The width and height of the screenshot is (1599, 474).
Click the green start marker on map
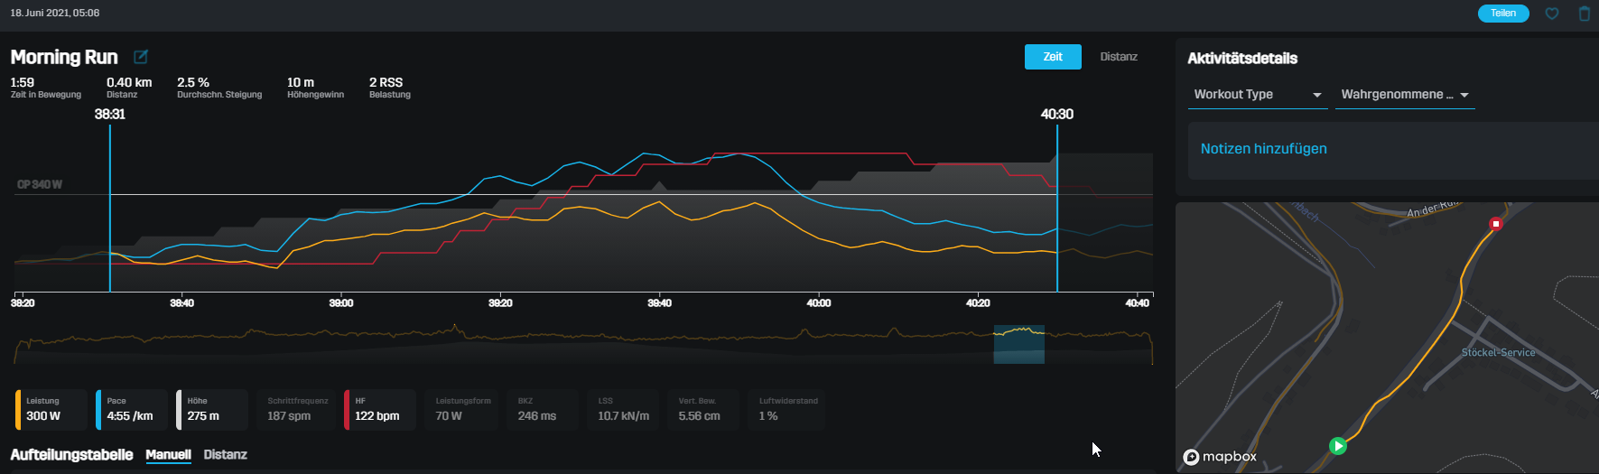pos(1338,446)
